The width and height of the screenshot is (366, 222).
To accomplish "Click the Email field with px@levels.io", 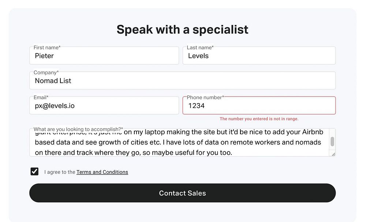I will [104, 106].
